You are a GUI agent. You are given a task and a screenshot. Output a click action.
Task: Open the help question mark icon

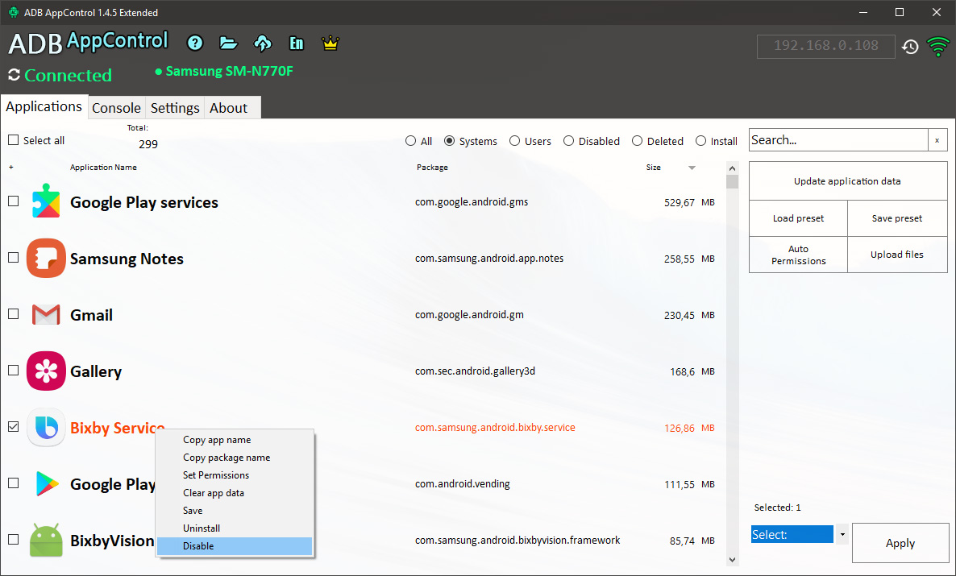point(195,43)
